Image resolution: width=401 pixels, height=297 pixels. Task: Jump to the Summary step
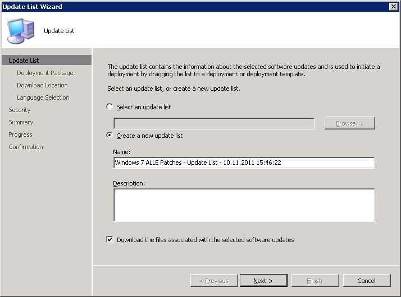[21, 122]
